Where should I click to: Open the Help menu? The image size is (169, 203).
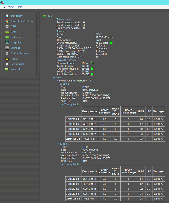[19, 7]
